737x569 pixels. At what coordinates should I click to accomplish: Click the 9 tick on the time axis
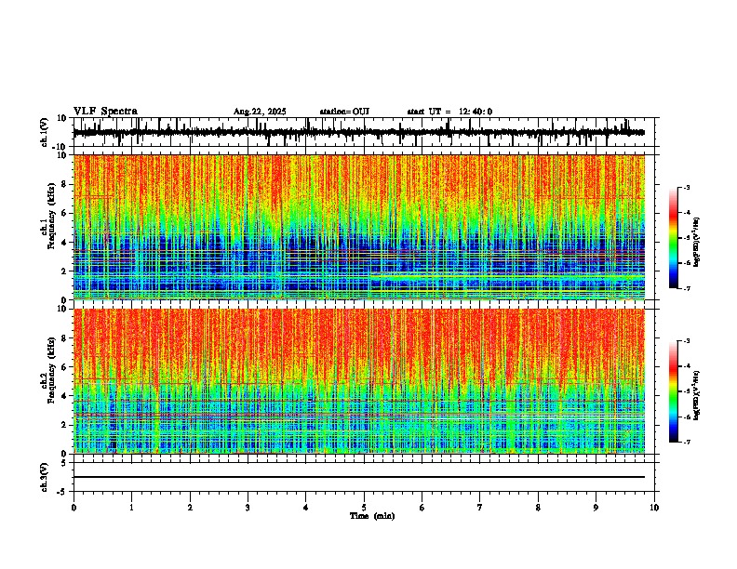[596, 508]
